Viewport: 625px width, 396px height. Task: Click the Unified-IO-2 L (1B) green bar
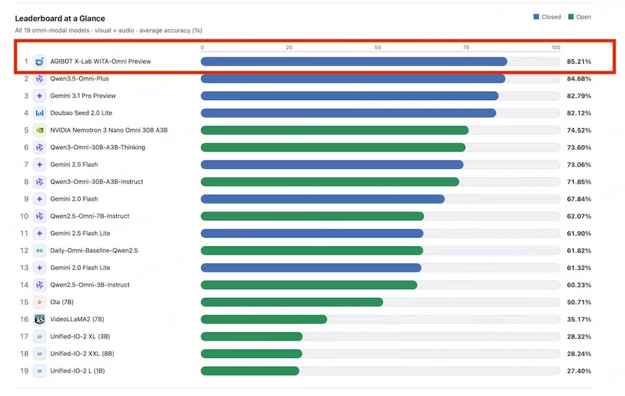tap(250, 371)
